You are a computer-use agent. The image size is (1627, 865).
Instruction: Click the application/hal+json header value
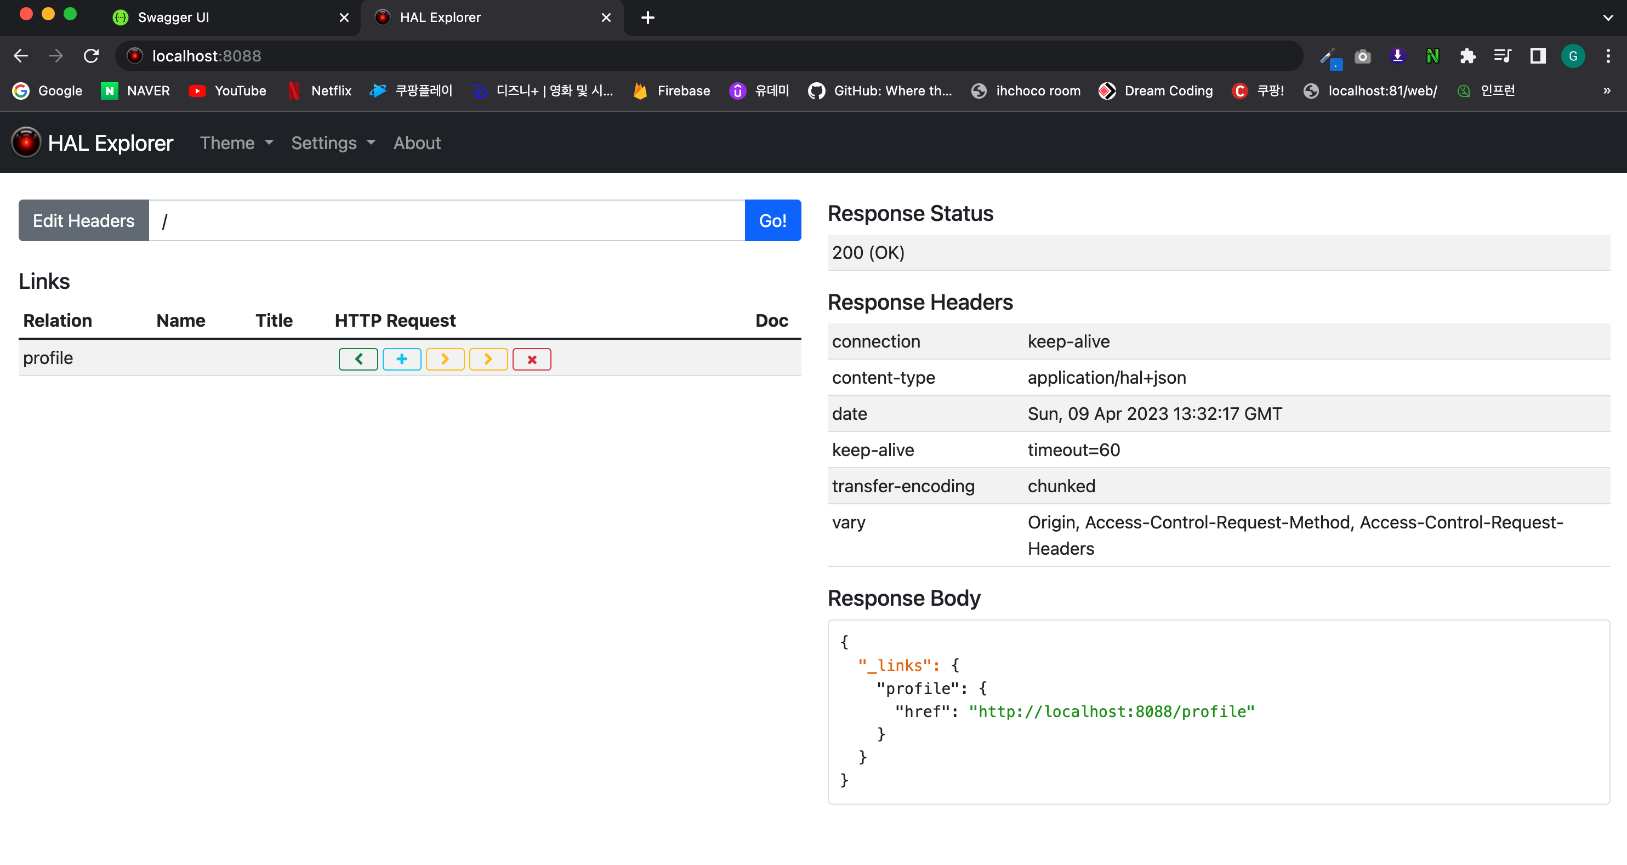1107,378
